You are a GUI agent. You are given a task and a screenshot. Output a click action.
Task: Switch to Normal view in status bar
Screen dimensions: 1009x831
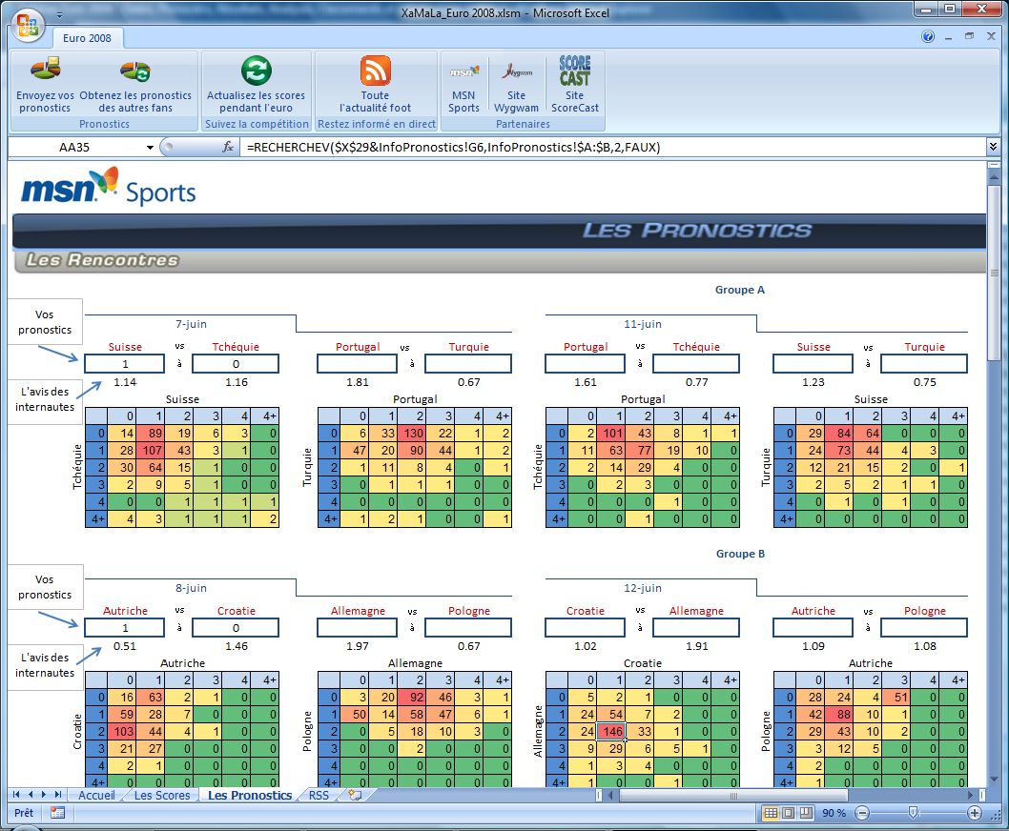(771, 813)
